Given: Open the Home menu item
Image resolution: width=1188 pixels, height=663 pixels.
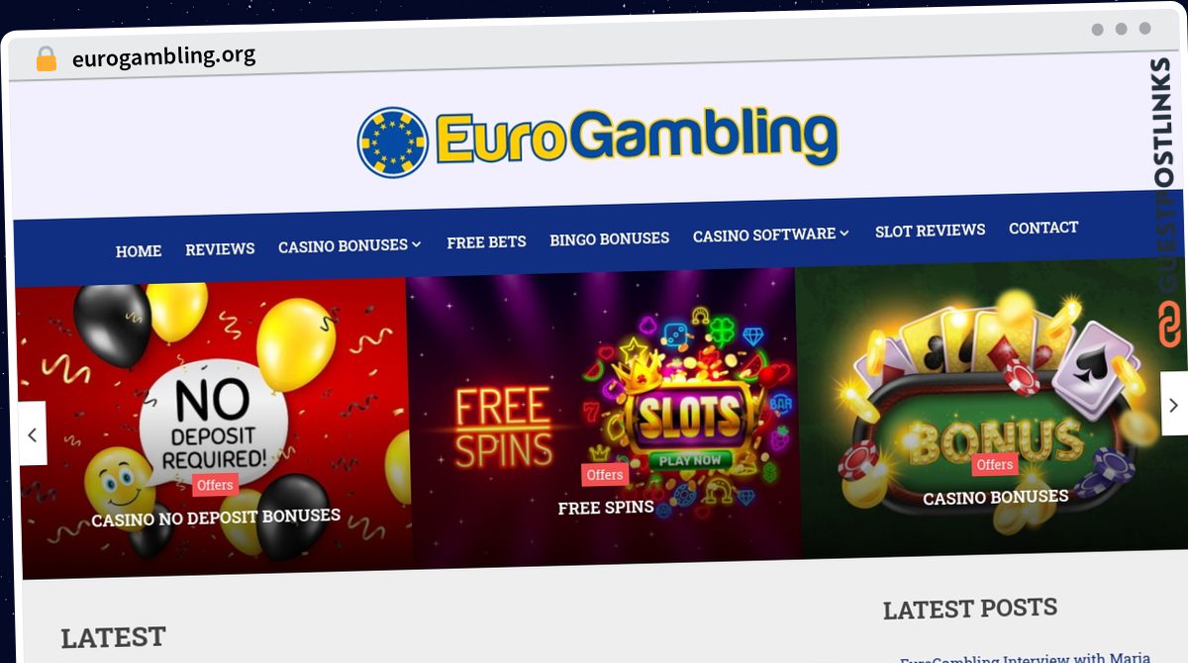Looking at the screenshot, I should pyautogui.click(x=139, y=251).
